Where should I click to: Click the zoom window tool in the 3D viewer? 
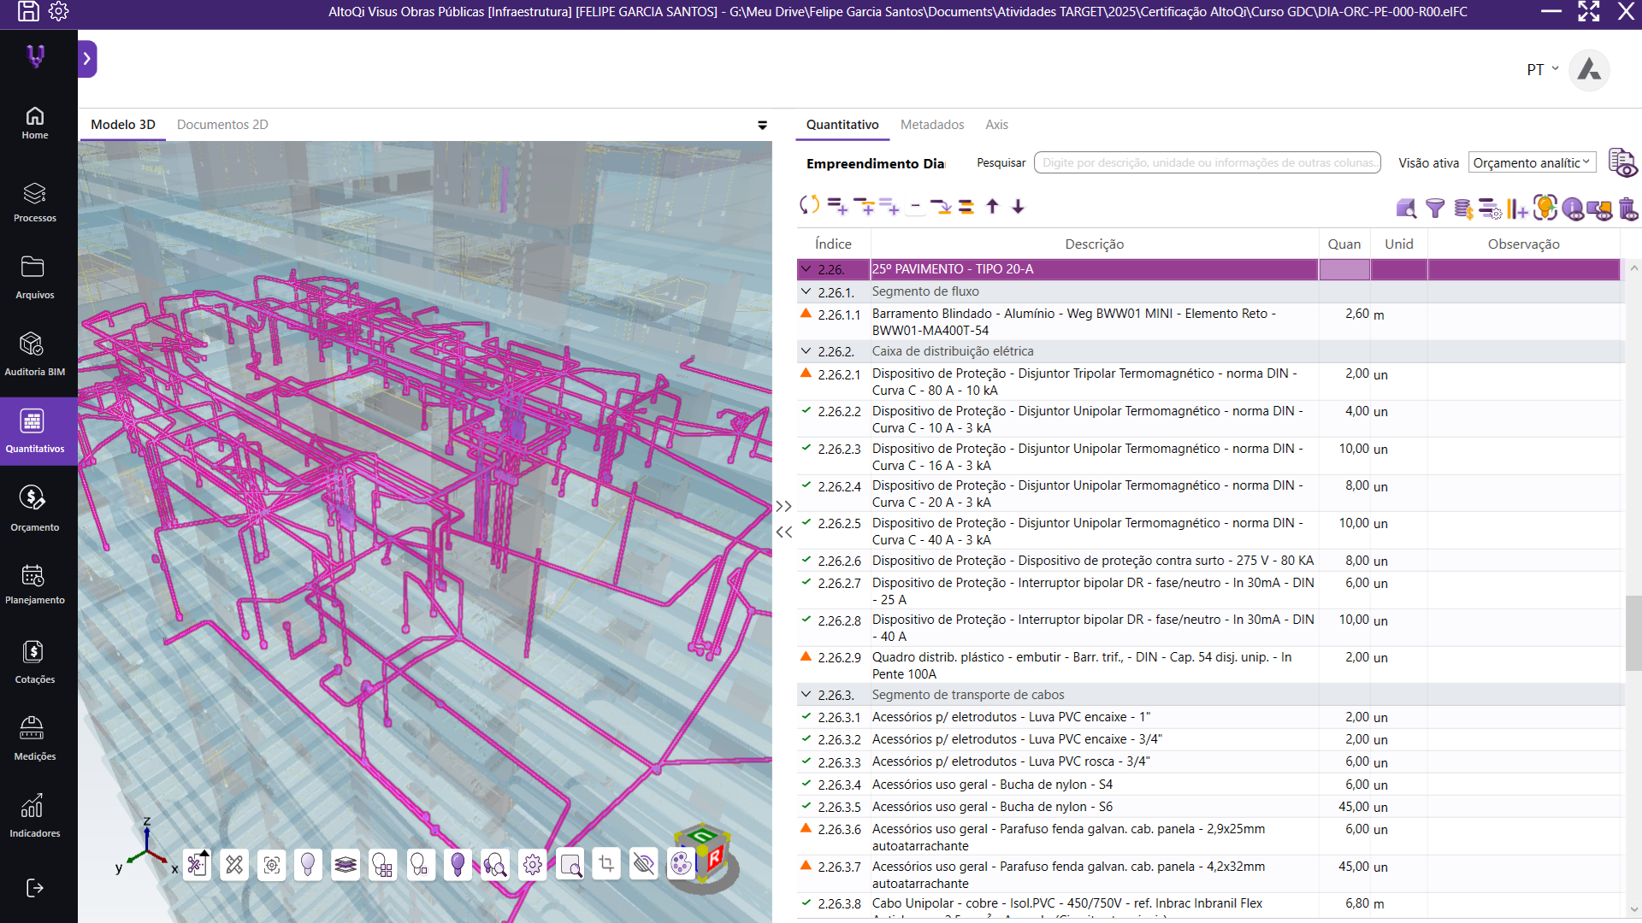click(x=570, y=865)
